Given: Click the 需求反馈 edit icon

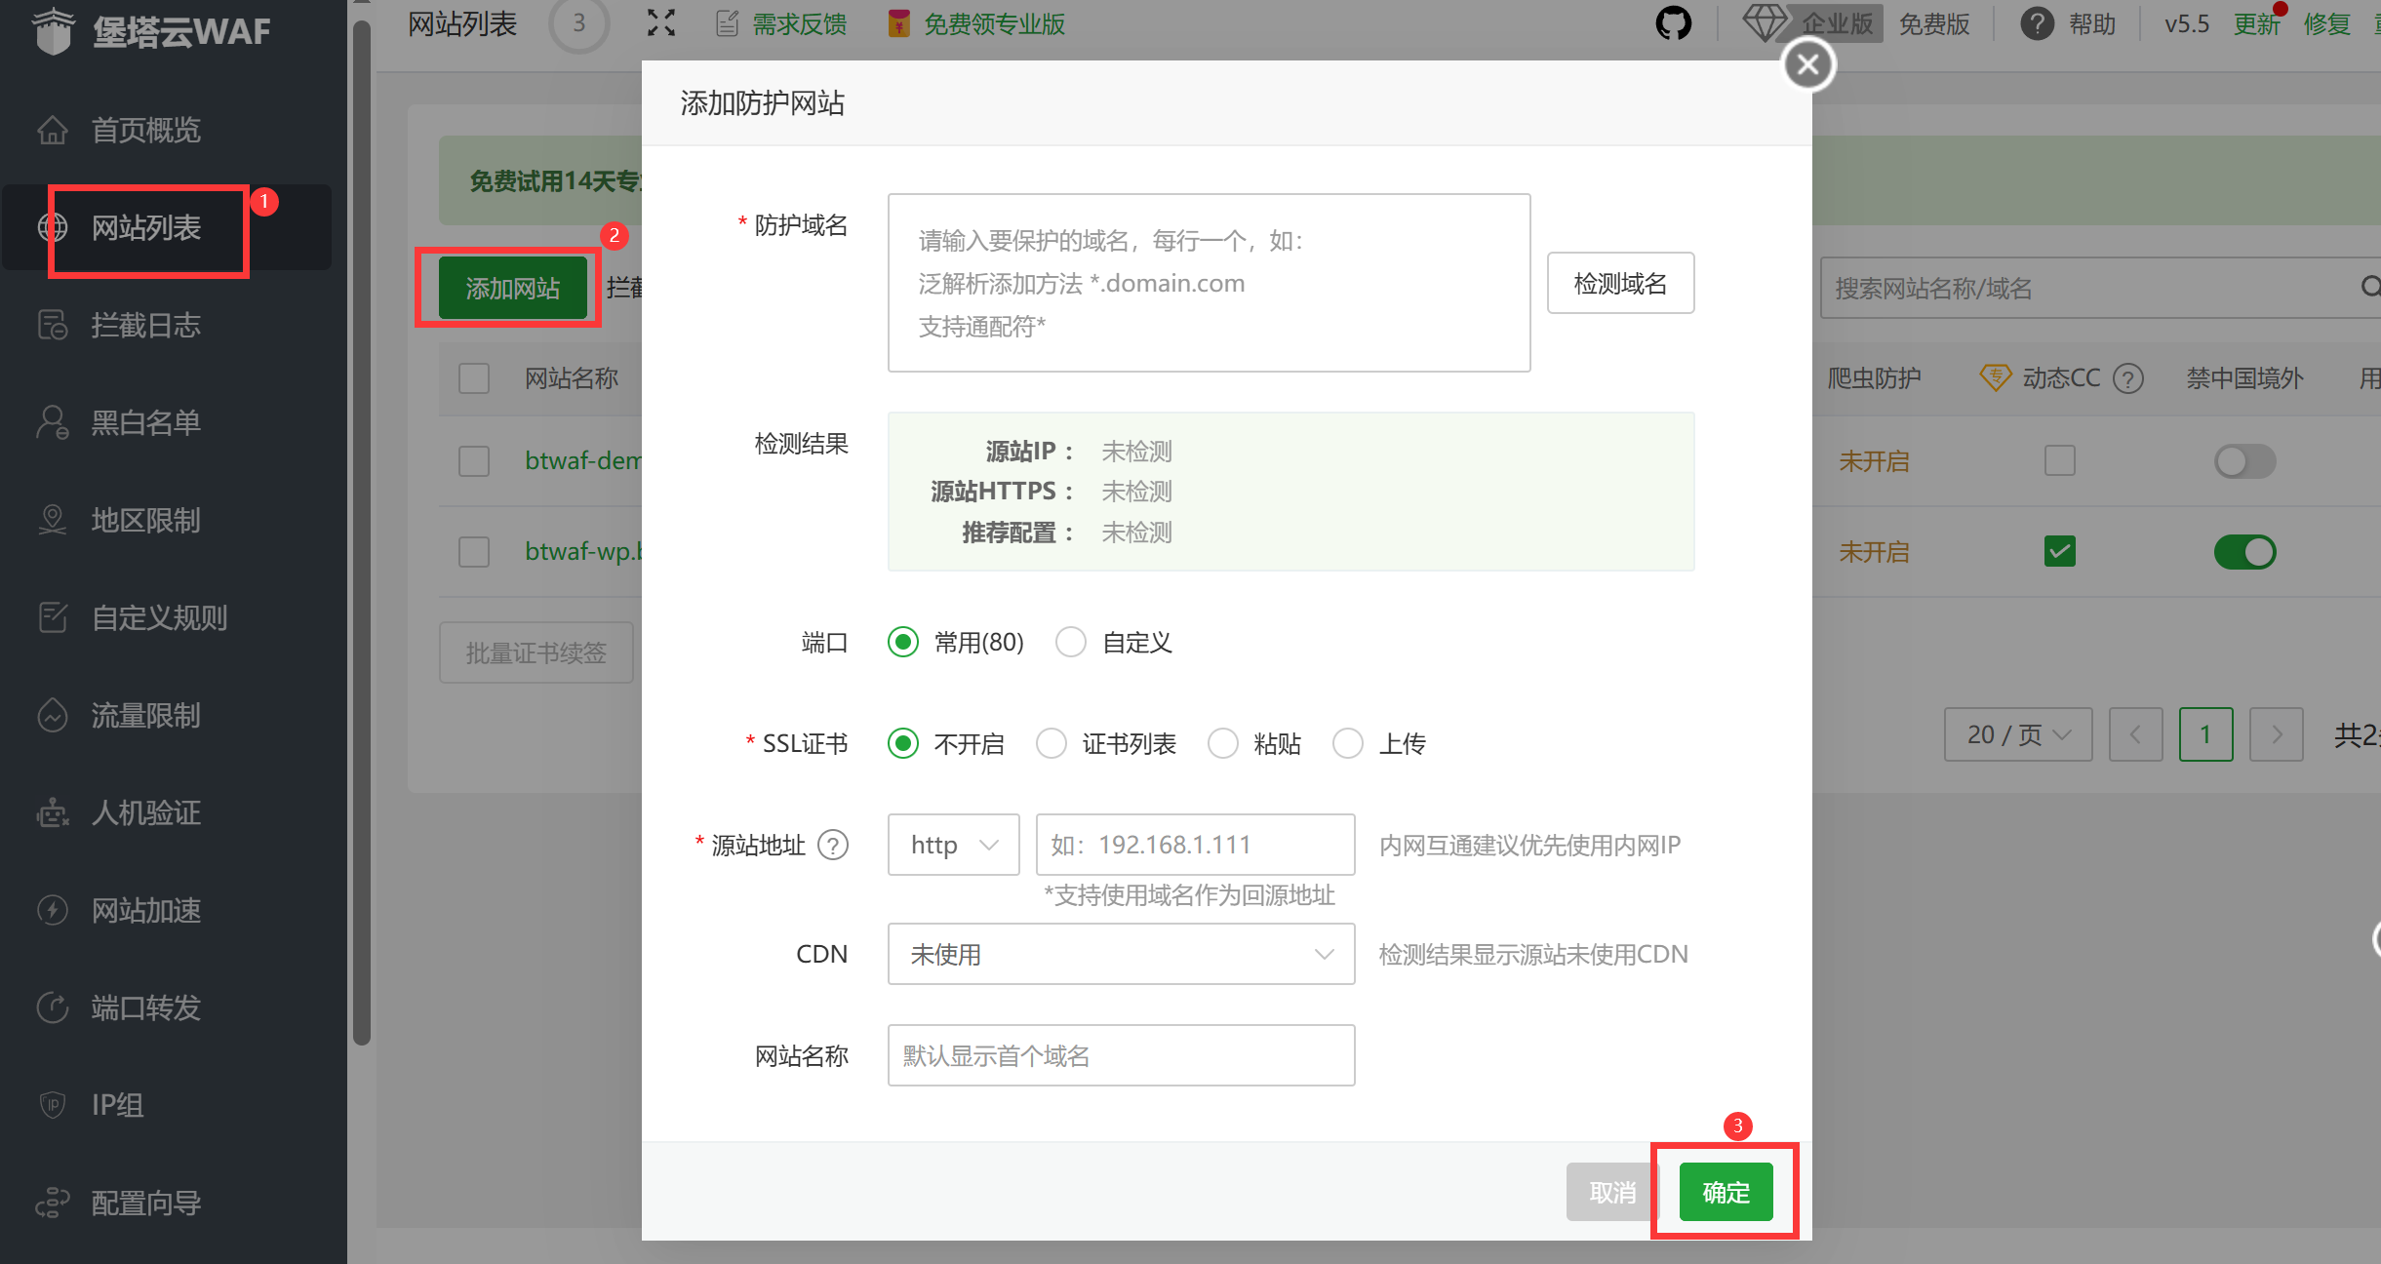Looking at the screenshot, I should (727, 23).
